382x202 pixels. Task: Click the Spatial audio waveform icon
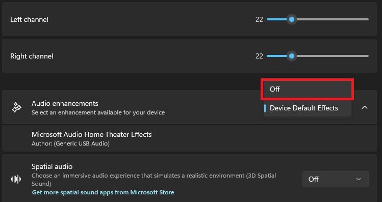click(16, 179)
